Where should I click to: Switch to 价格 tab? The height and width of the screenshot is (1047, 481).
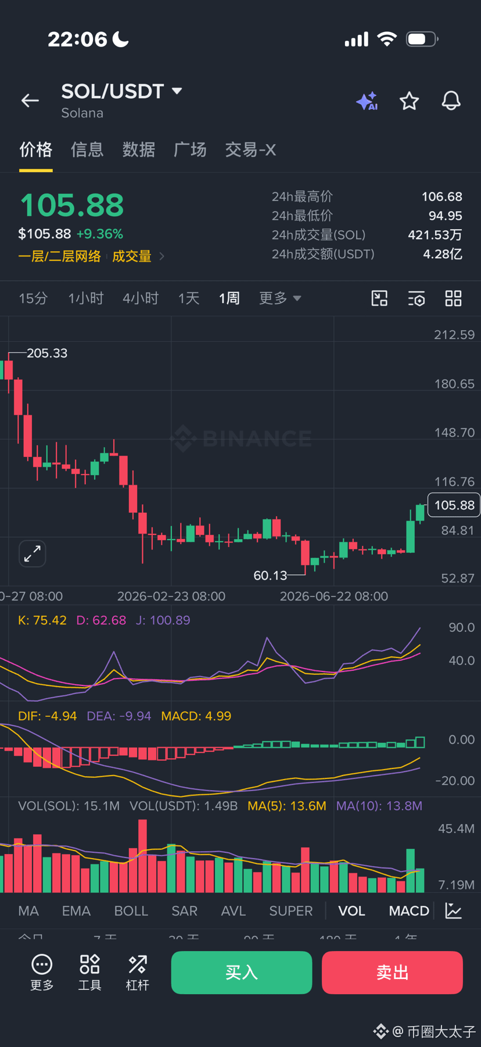pyautogui.click(x=36, y=149)
